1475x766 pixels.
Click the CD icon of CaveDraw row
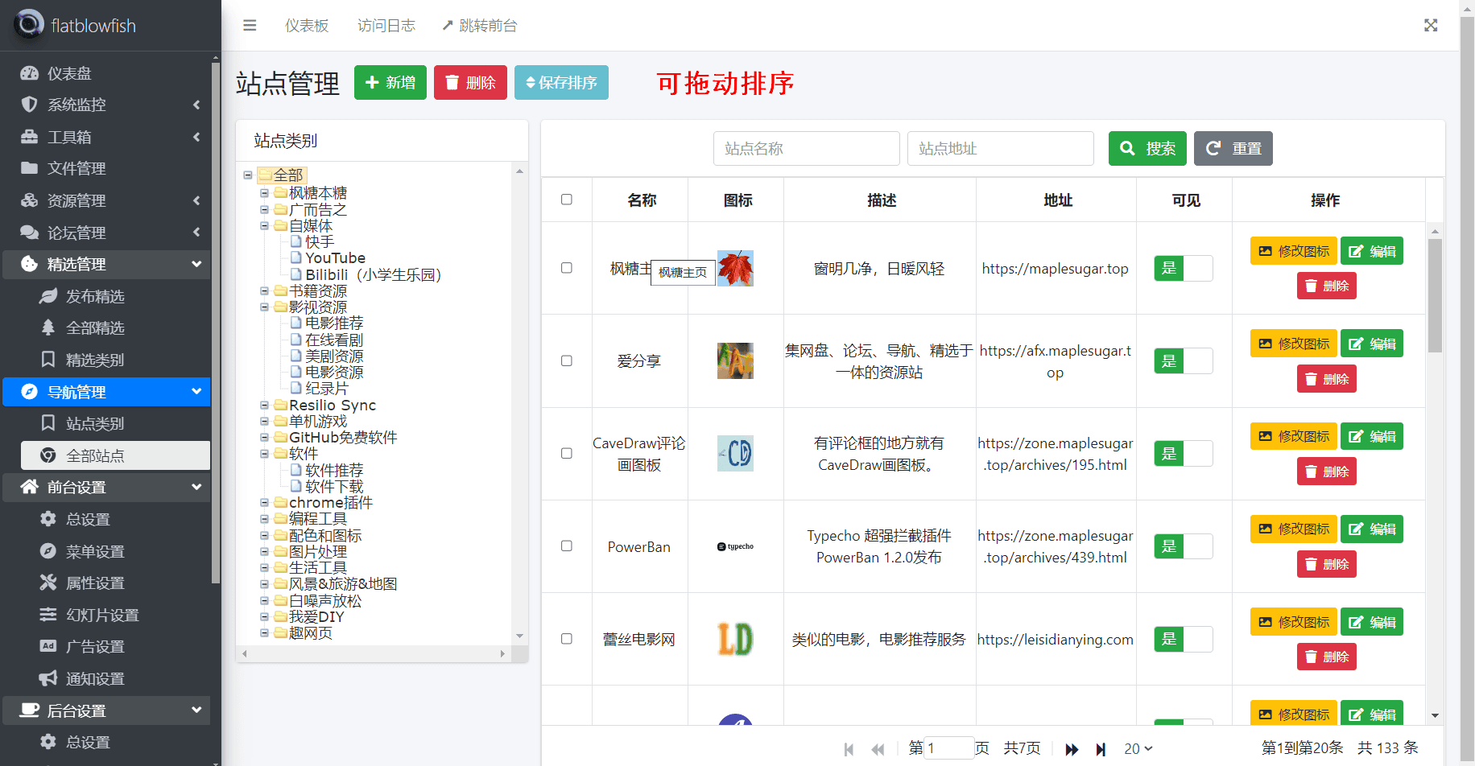(735, 453)
